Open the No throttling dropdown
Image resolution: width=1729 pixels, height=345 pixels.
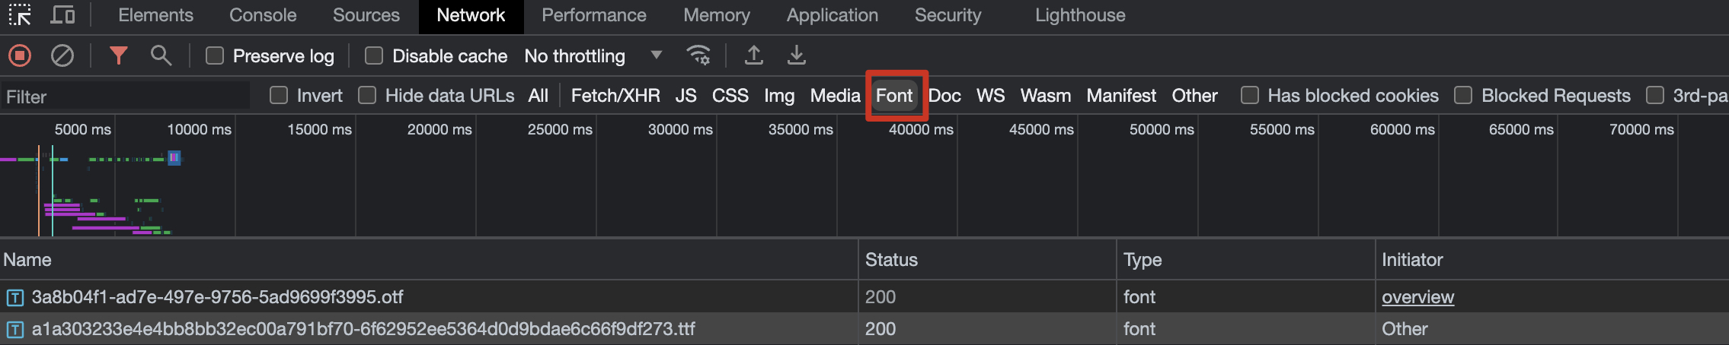pyautogui.click(x=593, y=55)
